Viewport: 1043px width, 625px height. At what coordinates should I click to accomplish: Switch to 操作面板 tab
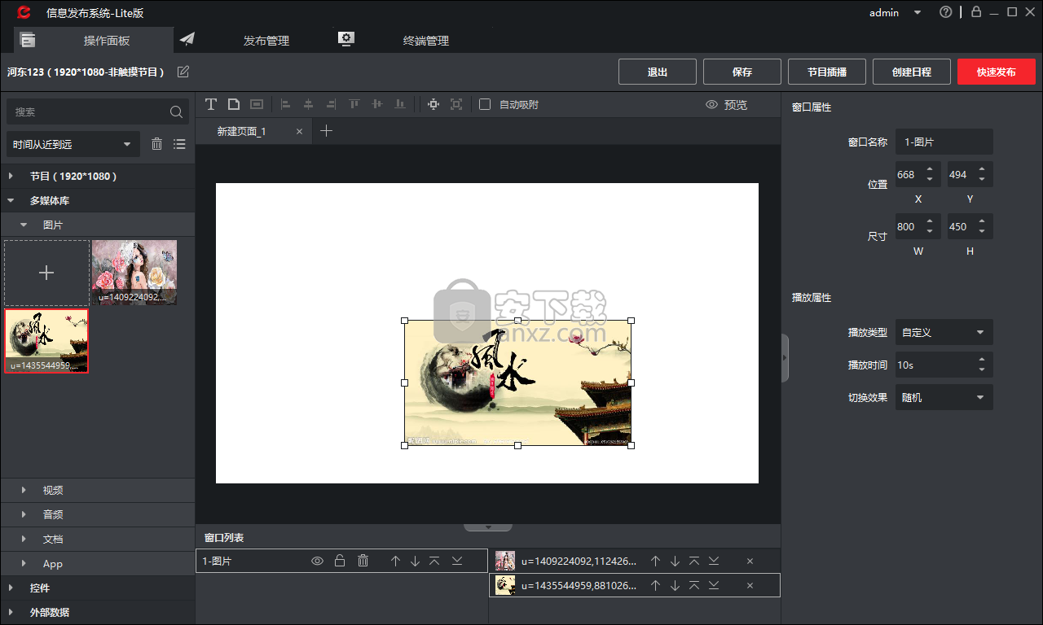93,40
